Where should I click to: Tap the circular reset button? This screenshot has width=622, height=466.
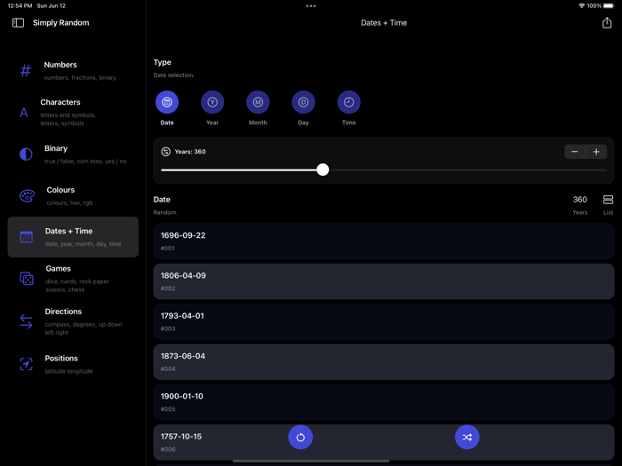[300, 437]
